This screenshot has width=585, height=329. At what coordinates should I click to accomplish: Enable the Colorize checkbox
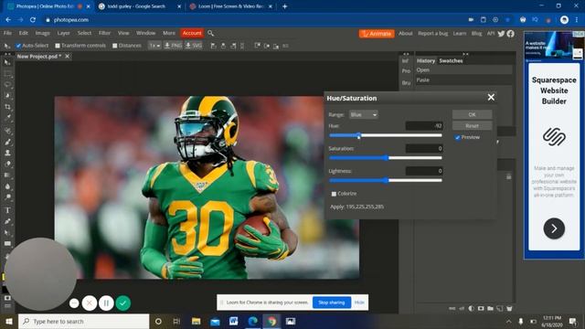pos(334,194)
